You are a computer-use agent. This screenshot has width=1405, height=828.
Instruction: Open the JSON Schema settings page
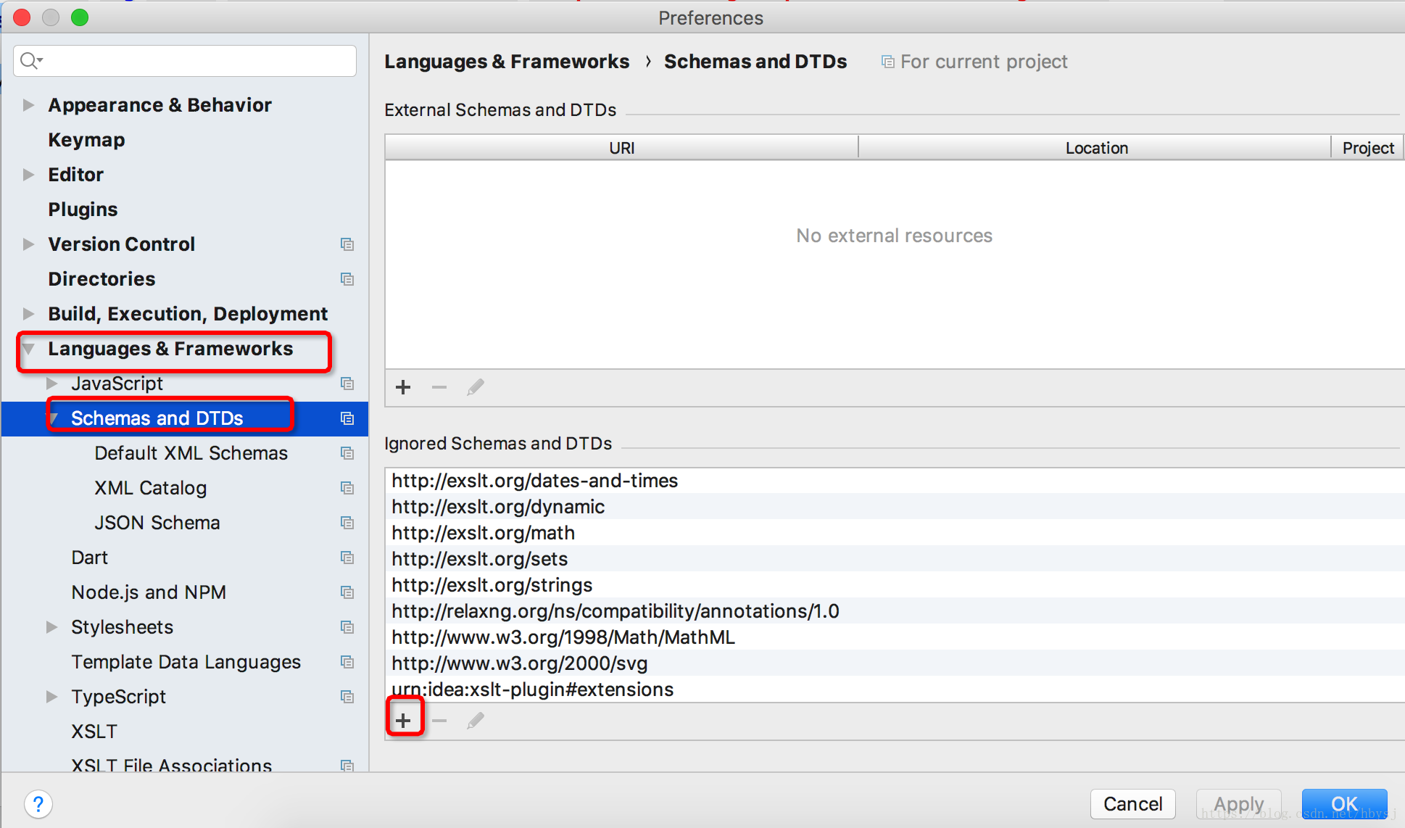[x=157, y=523]
